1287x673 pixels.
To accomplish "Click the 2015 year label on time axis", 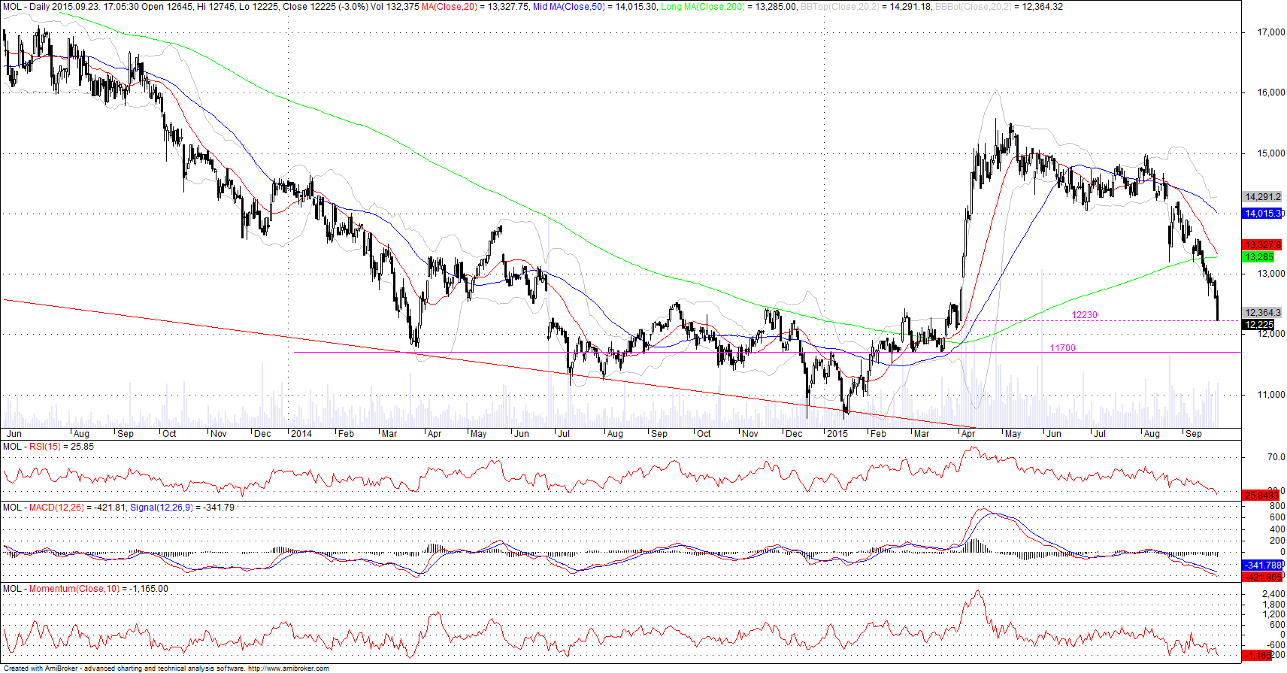I will coord(837,434).
